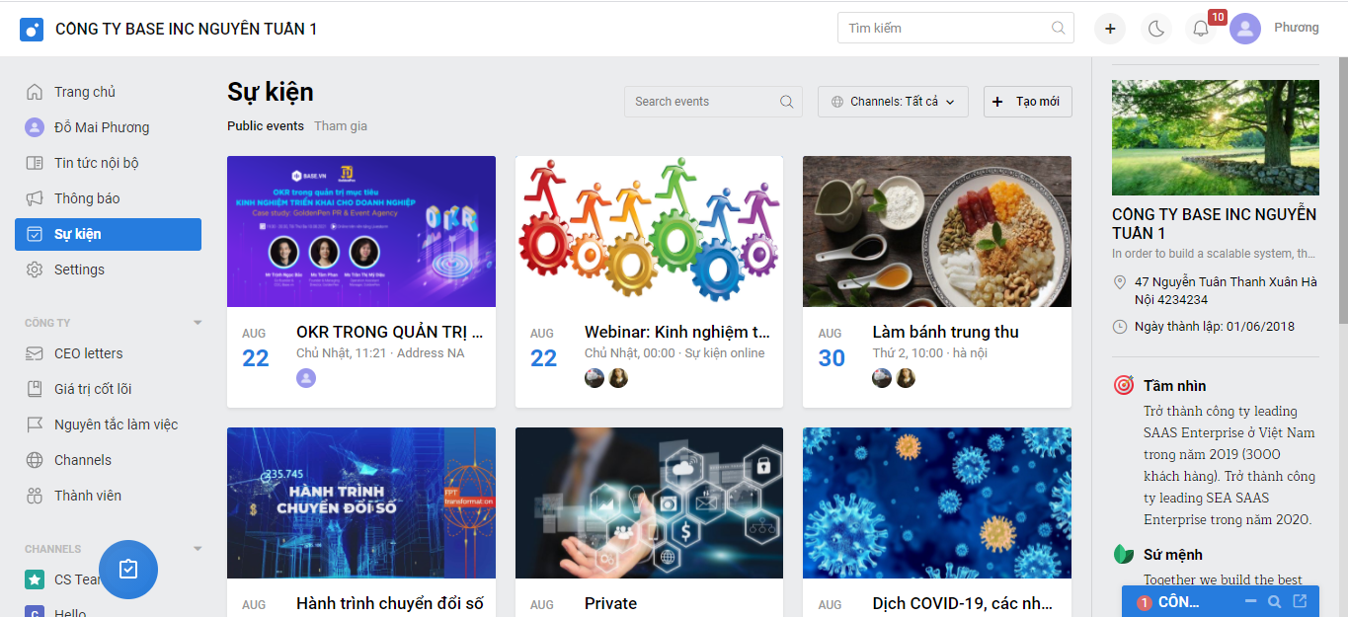Click attendee avatar on OKR event

(306, 378)
